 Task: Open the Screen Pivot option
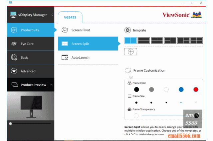point(88,30)
